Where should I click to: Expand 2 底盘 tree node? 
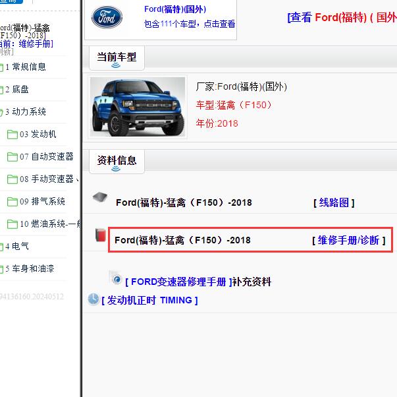click(16, 89)
